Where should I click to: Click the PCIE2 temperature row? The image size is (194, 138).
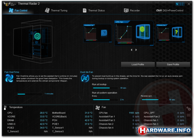[27, 128]
